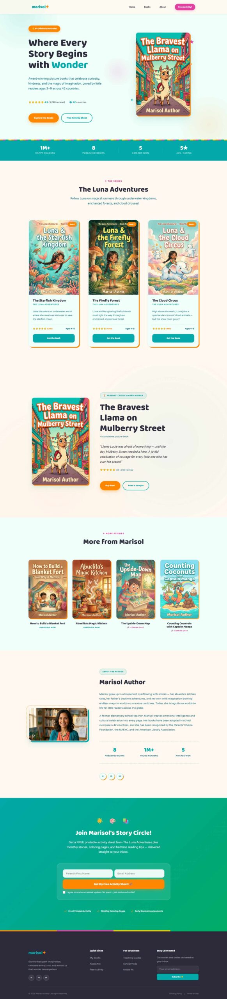Check the agree to receive updates checkbox
Image resolution: width=227 pixels, height=999 pixels.
pos(64,892)
